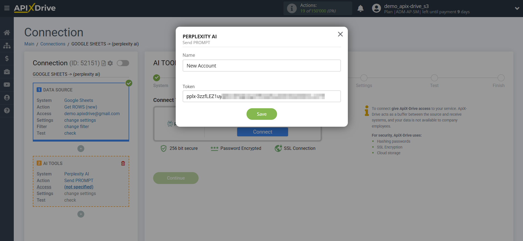The width and height of the screenshot is (523, 241).
Task: Click the change filter link
Action: click(x=77, y=126)
